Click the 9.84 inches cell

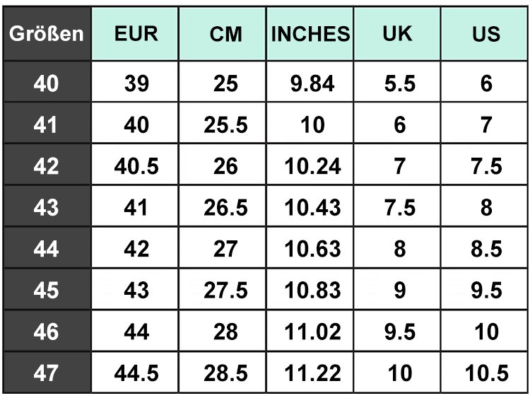click(x=310, y=81)
